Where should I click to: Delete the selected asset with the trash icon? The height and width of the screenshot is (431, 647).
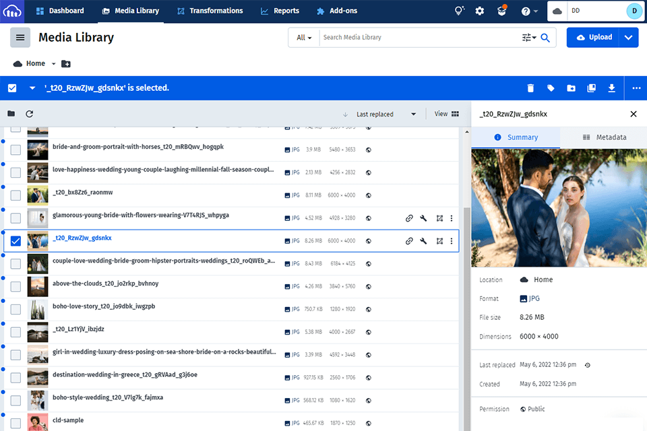[530, 88]
